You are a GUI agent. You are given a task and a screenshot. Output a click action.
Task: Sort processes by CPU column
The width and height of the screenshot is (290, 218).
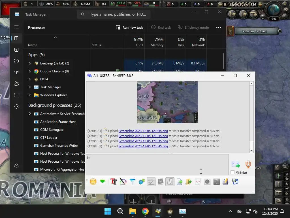coord(134,42)
